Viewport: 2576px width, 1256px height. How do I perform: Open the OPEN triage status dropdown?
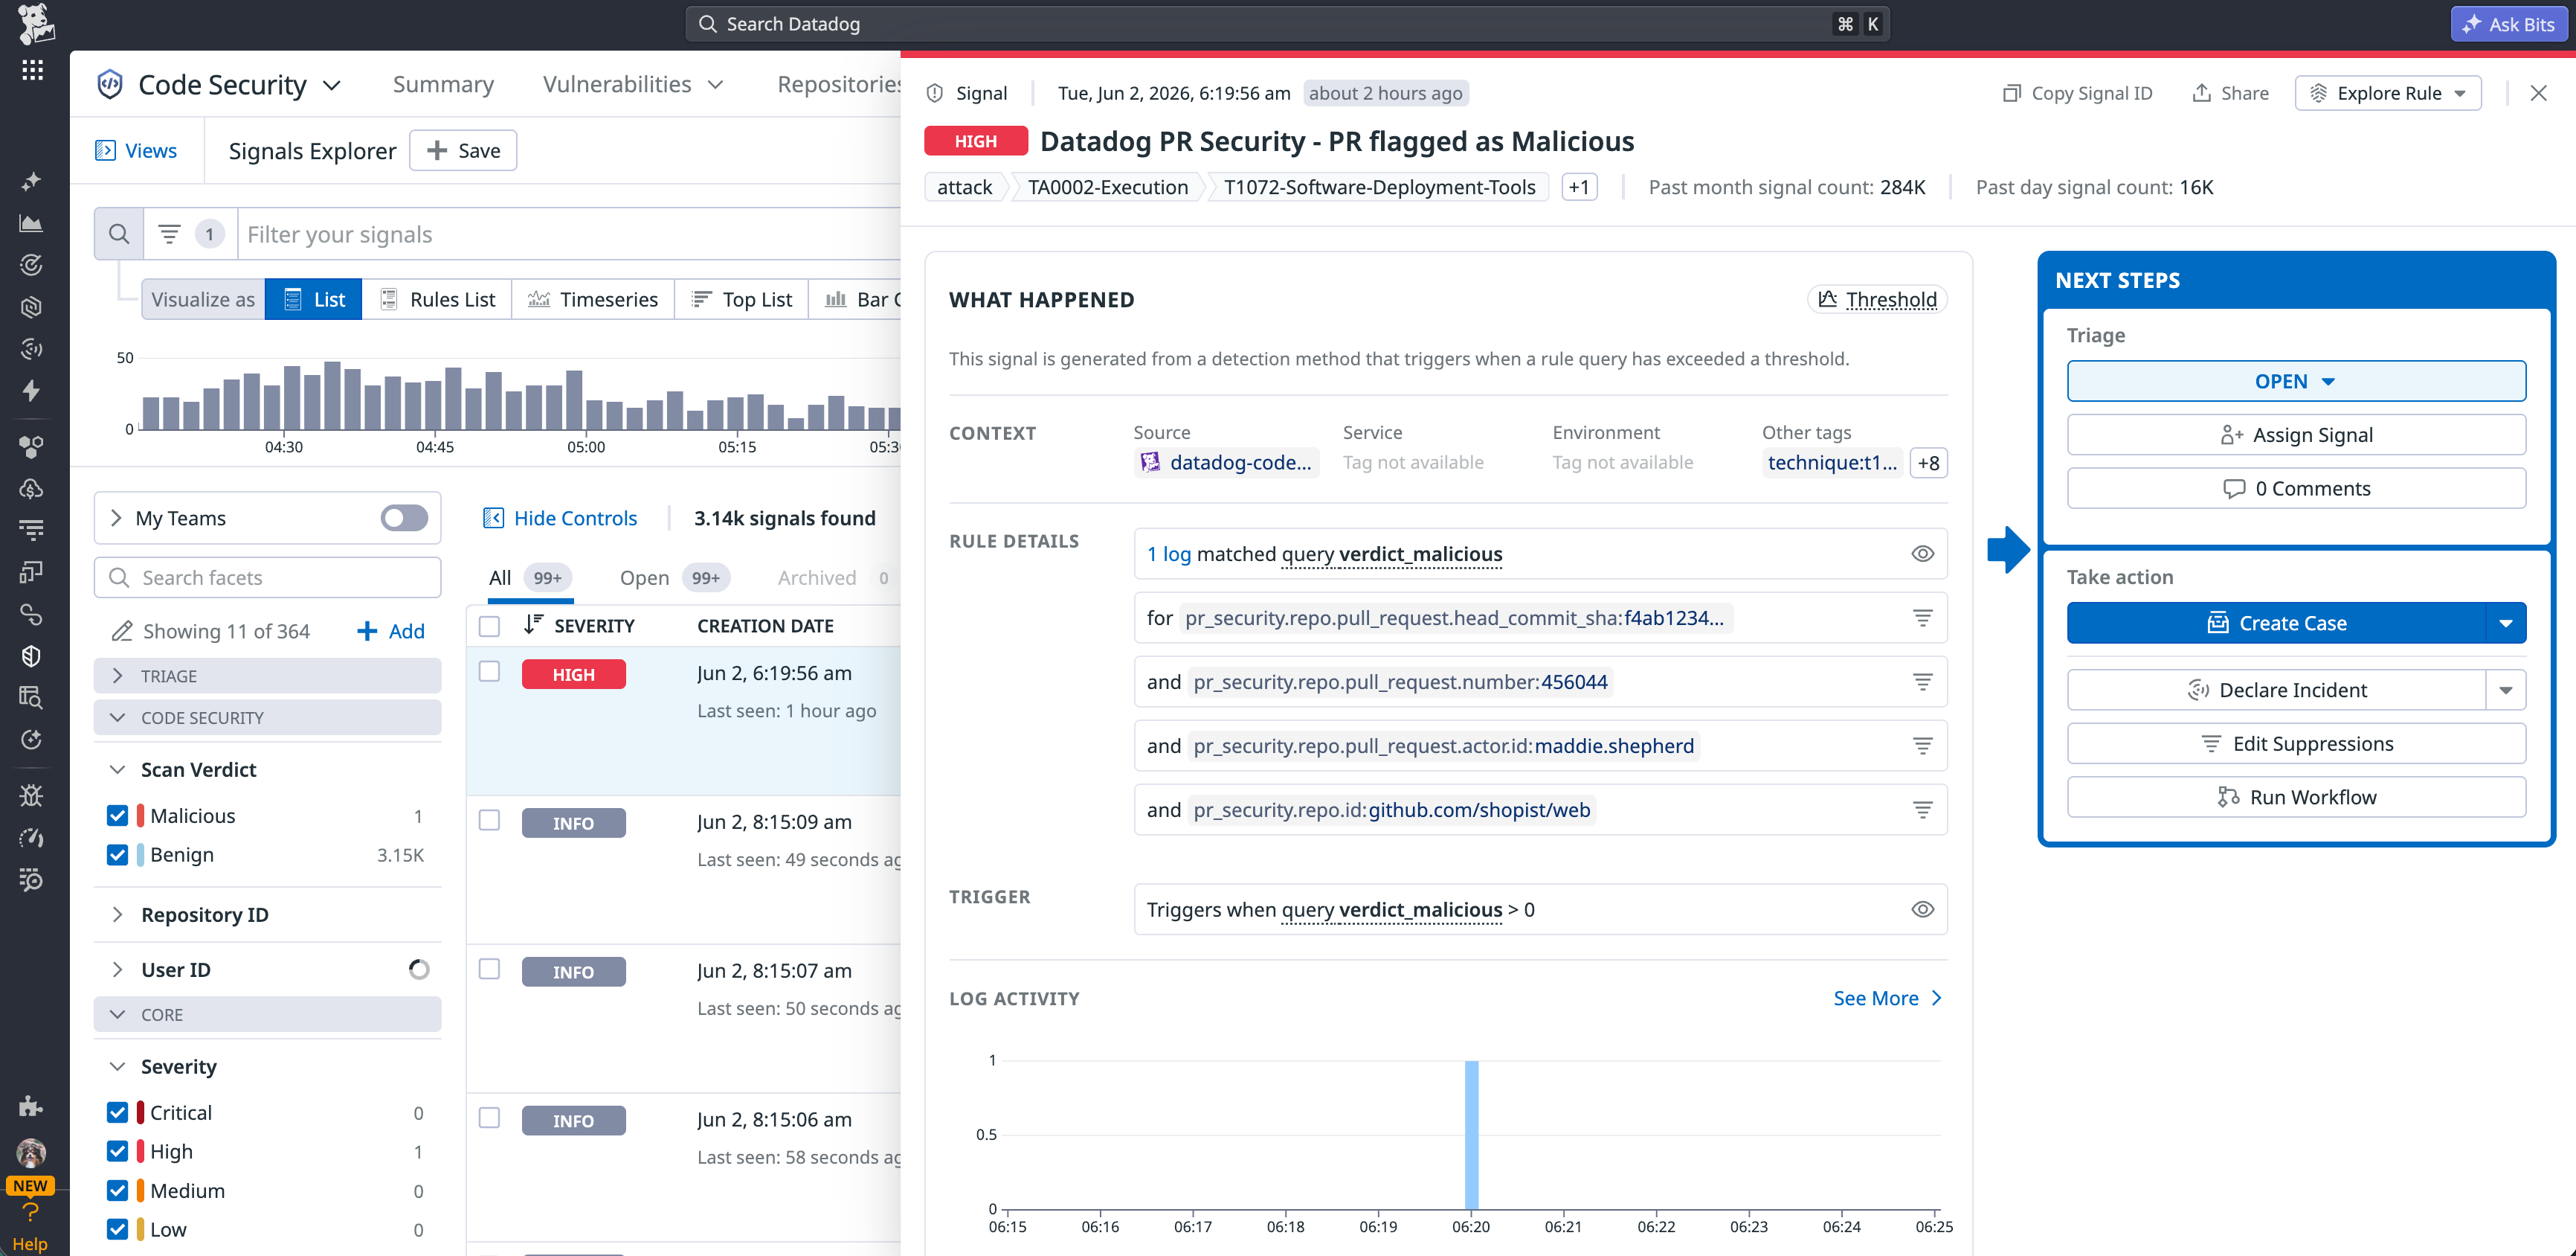pyautogui.click(x=2296, y=381)
